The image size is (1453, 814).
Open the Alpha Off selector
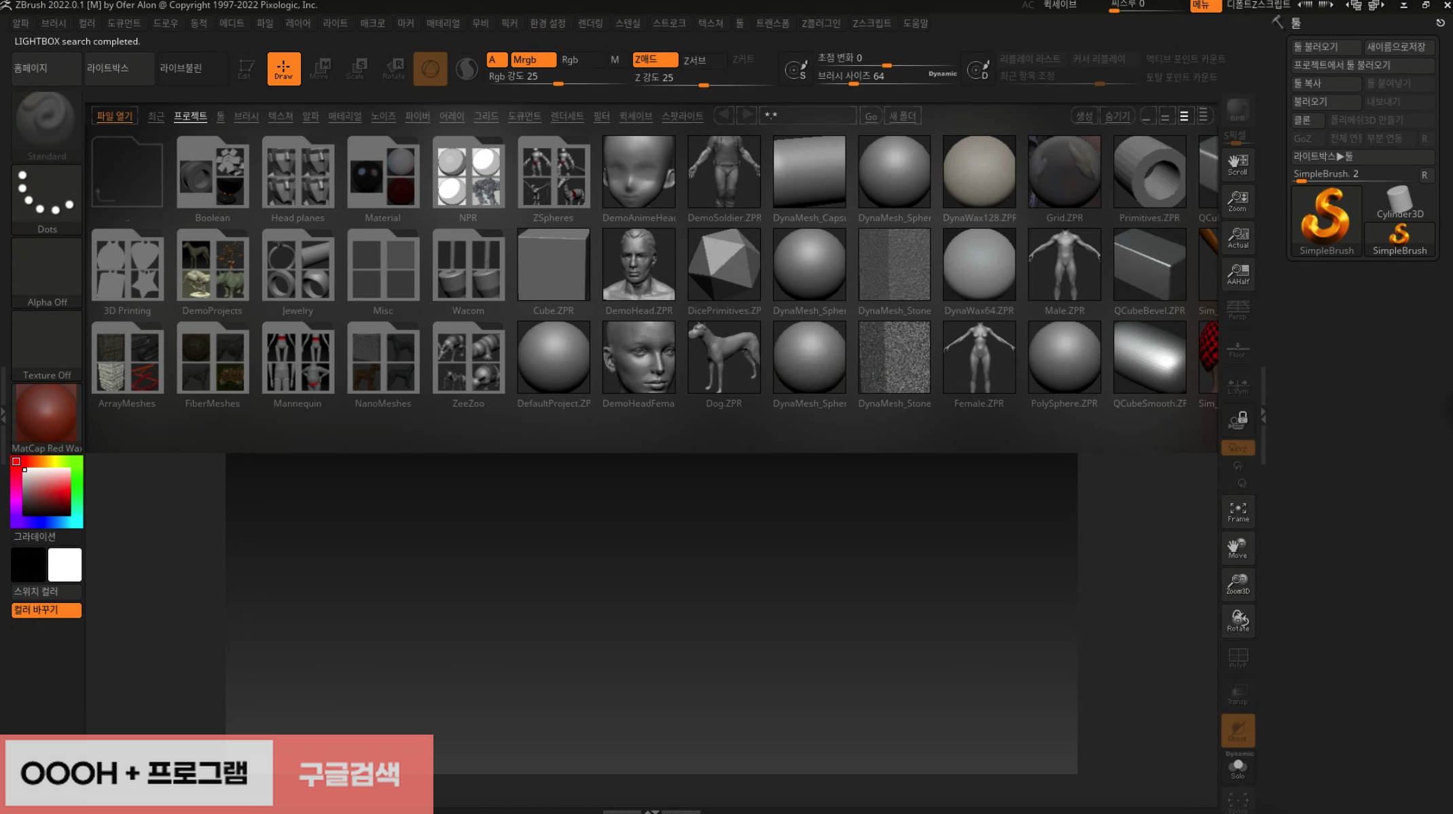46,273
